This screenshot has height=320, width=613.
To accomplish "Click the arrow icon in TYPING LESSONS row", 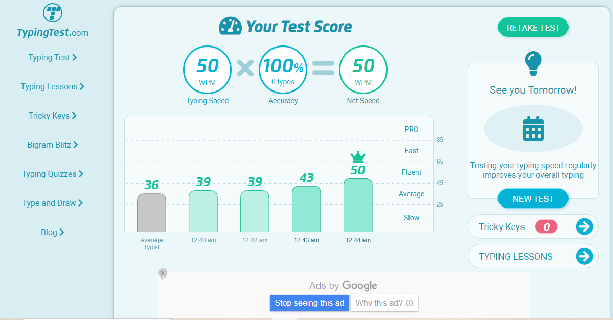I will [584, 256].
